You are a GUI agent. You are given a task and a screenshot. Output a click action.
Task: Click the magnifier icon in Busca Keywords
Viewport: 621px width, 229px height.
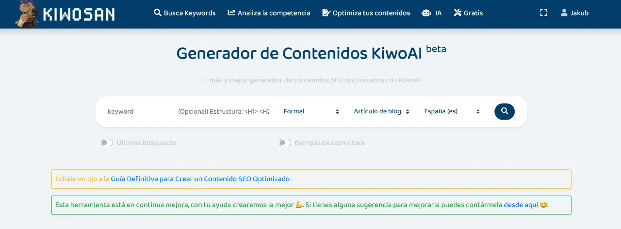[x=158, y=13]
